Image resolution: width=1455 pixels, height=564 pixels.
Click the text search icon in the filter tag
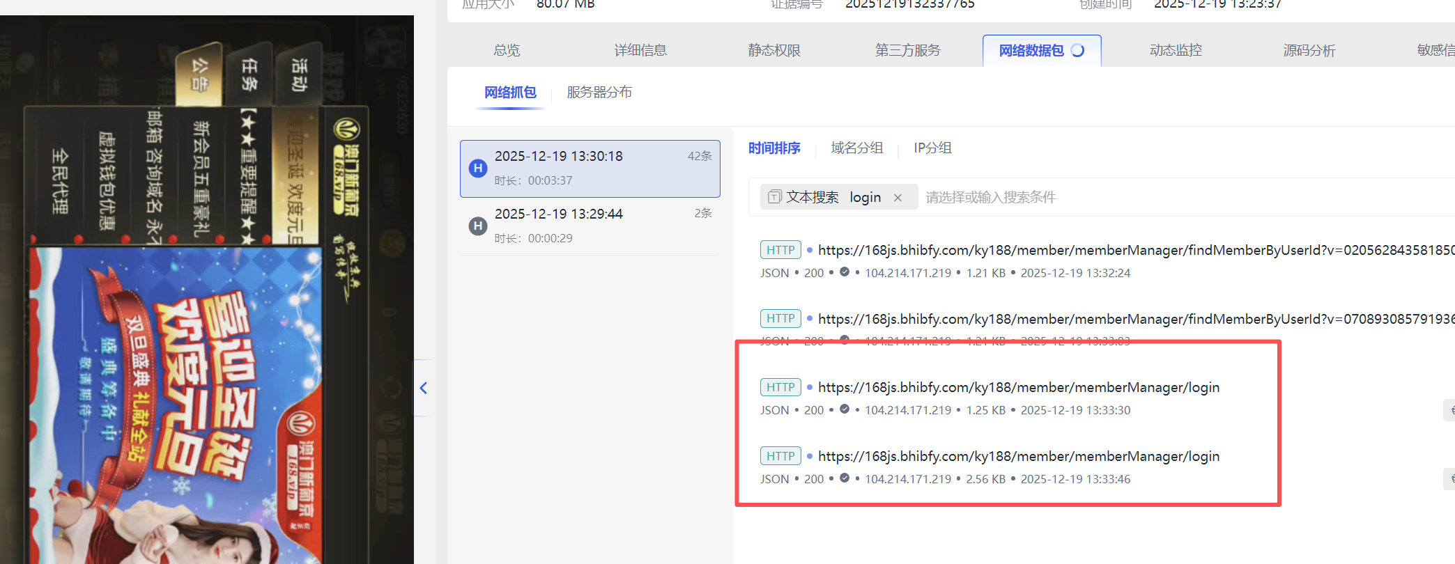coord(774,197)
